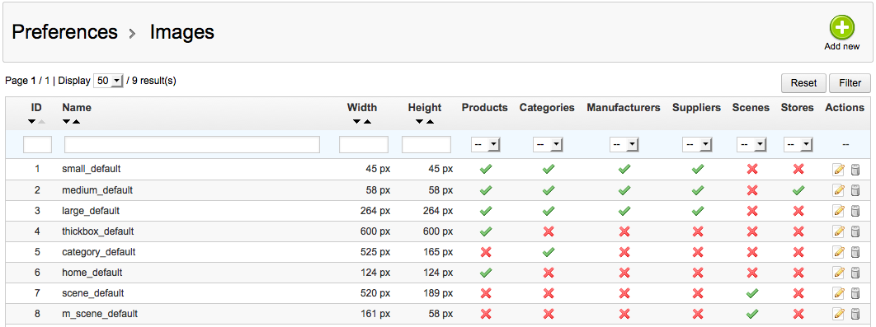Toggle Scenes status for scene_default
The image size is (876, 327).
(x=752, y=293)
